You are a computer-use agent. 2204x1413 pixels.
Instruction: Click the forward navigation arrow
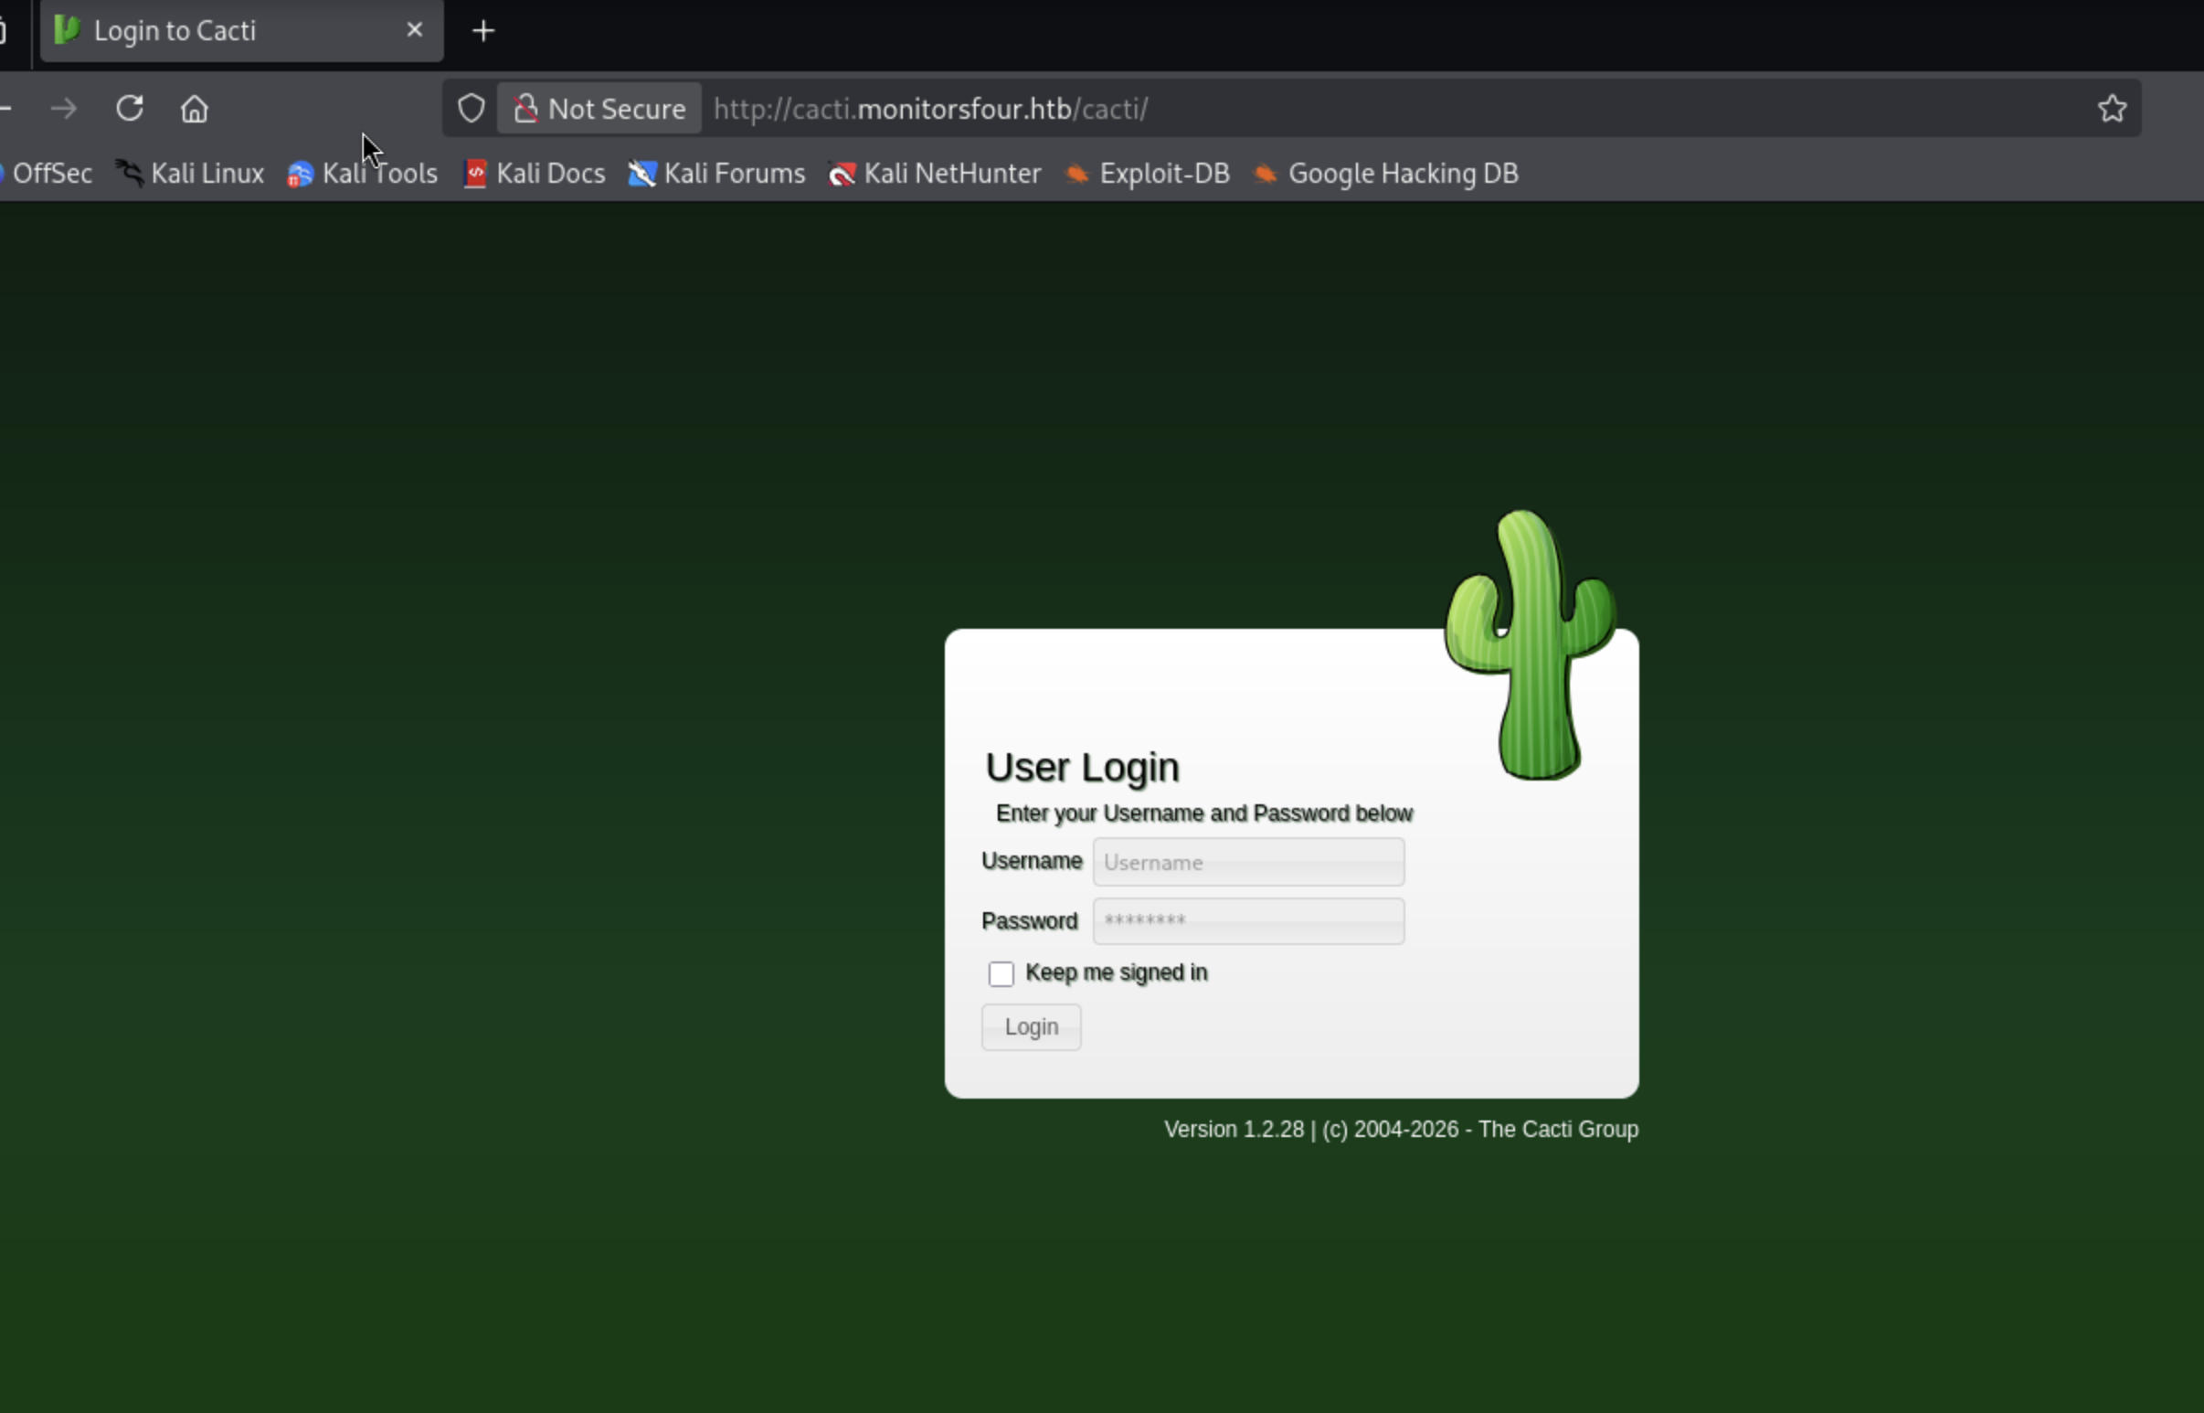pyautogui.click(x=64, y=108)
